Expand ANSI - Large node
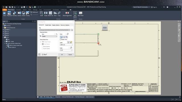The height and width of the screenshot is (102, 182). (x=5, y=41)
